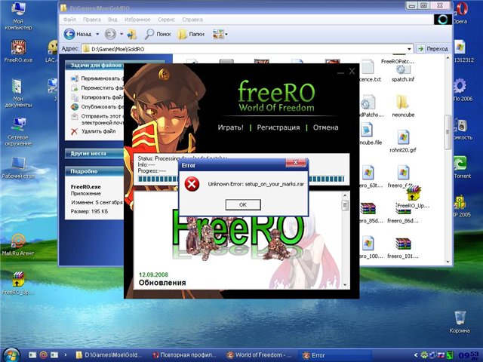The width and height of the screenshot is (483, 362).
Task: Click Корзина recycle bin icon
Action: (x=460, y=322)
